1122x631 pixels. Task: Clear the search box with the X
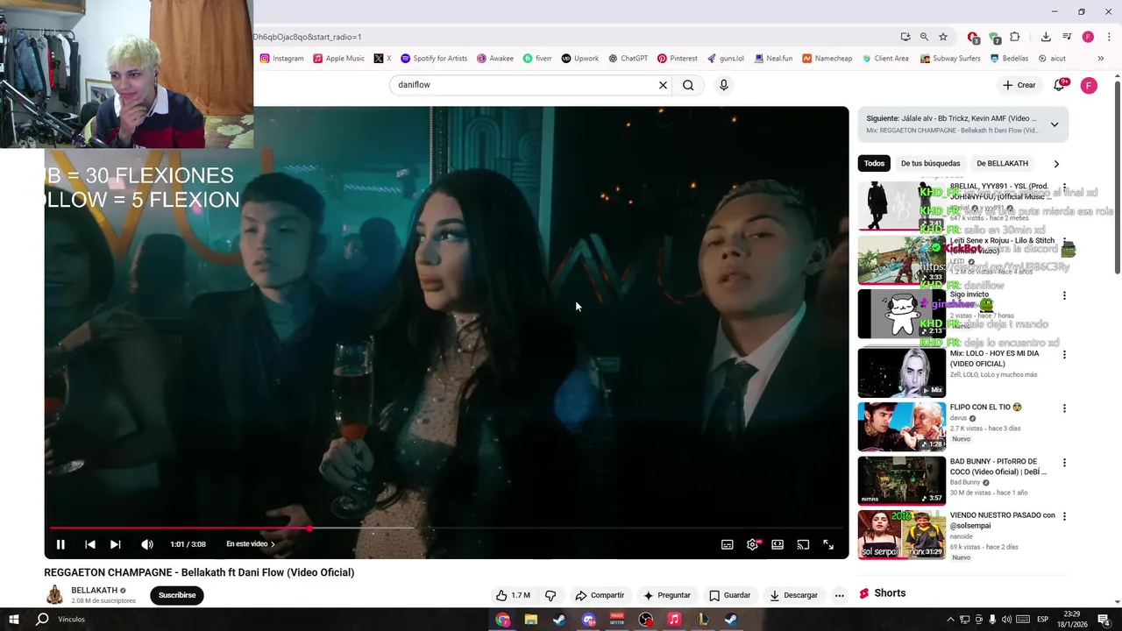(x=663, y=85)
